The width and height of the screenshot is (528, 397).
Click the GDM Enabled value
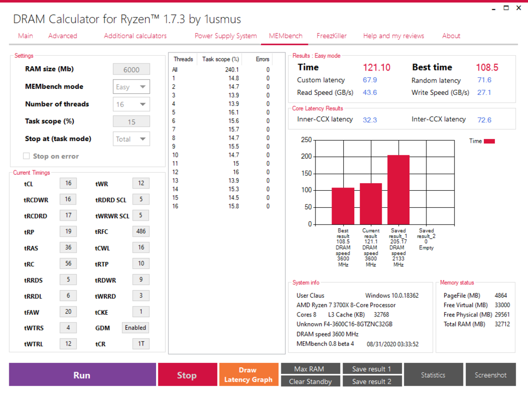coord(135,328)
